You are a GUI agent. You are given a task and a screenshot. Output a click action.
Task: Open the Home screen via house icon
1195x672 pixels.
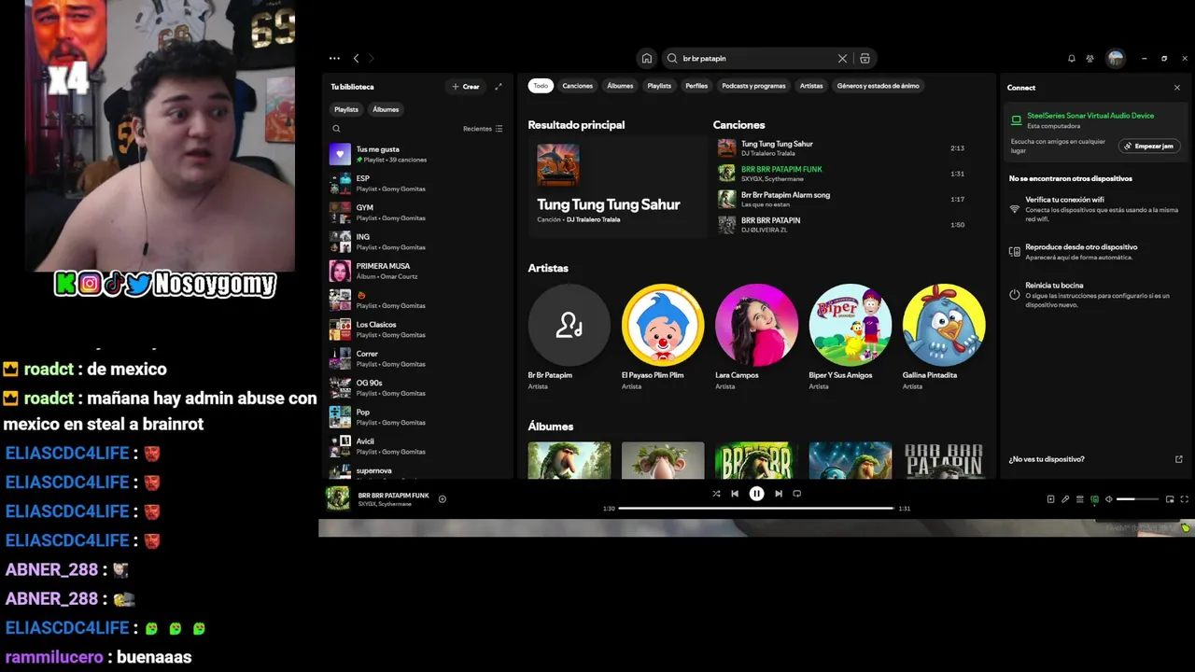pos(646,58)
